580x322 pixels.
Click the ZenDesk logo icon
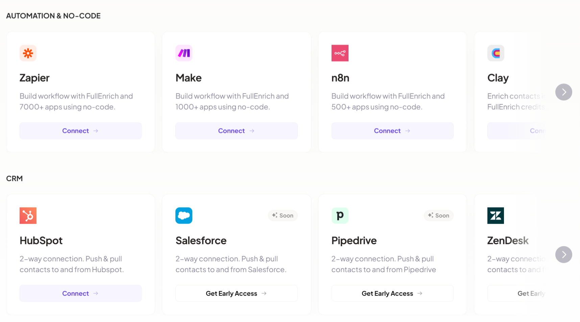click(496, 215)
